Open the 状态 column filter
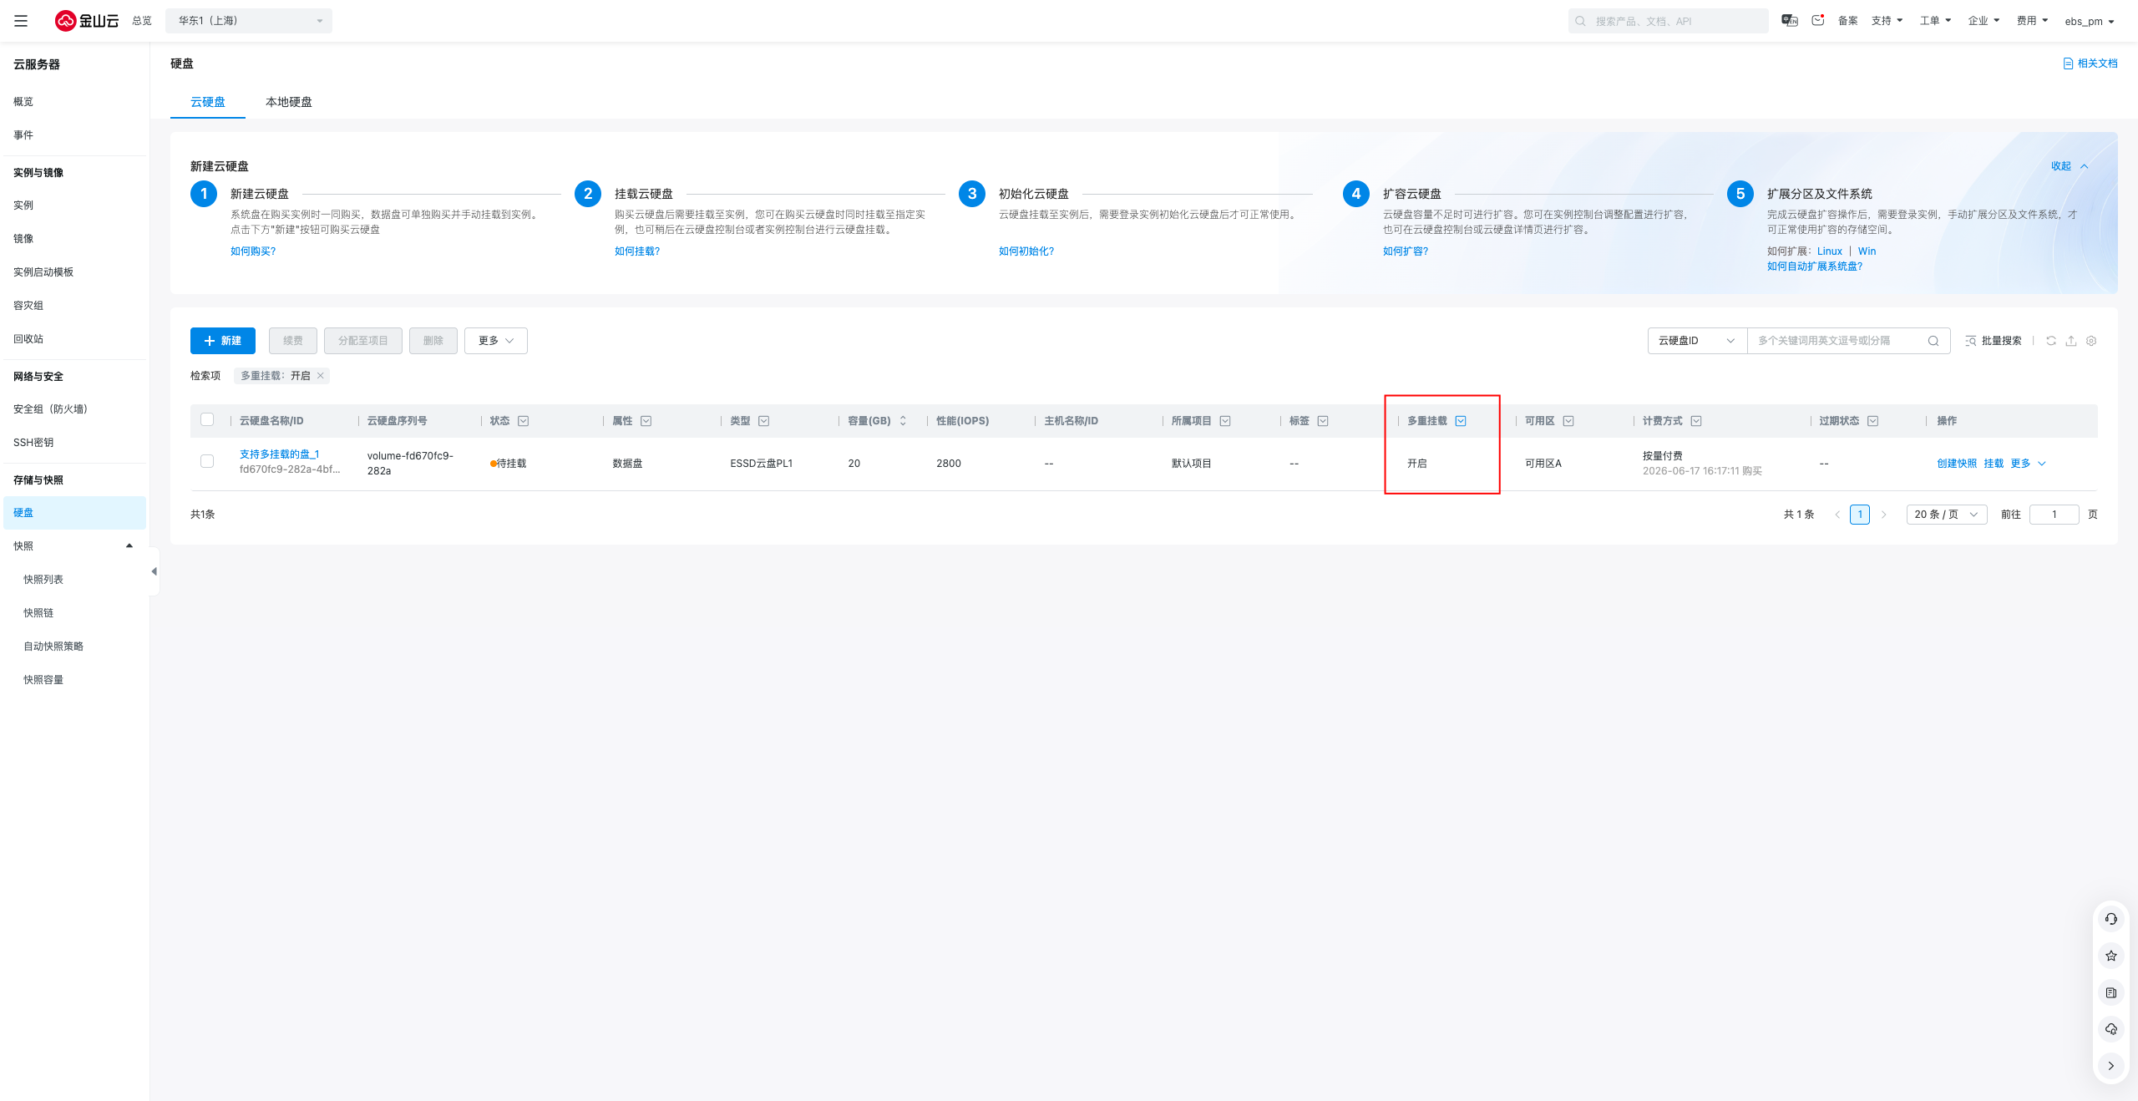 (524, 421)
